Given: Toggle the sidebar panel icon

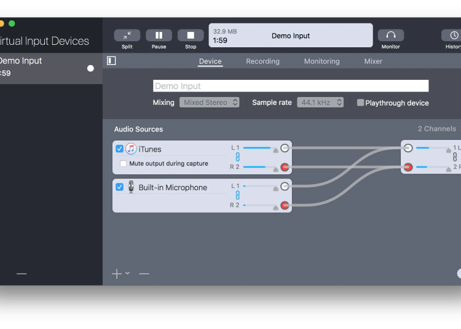Looking at the screenshot, I should pyautogui.click(x=111, y=61).
